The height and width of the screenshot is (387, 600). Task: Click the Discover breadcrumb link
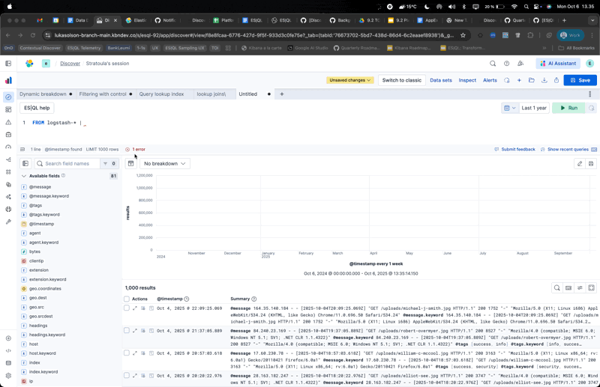click(x=70, y=64)
